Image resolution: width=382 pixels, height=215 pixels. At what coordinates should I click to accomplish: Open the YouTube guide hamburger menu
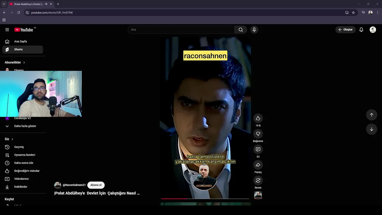[x=7, y=30]
